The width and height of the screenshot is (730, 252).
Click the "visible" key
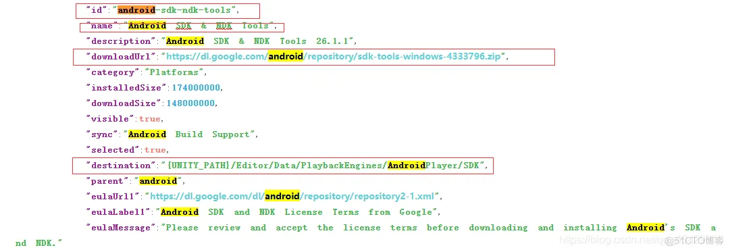point(110,119)
